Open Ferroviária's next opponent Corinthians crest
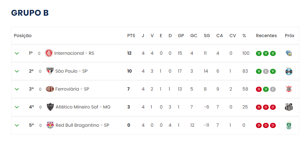This screenshot has height=144, width=302. (x=289, y=89)
